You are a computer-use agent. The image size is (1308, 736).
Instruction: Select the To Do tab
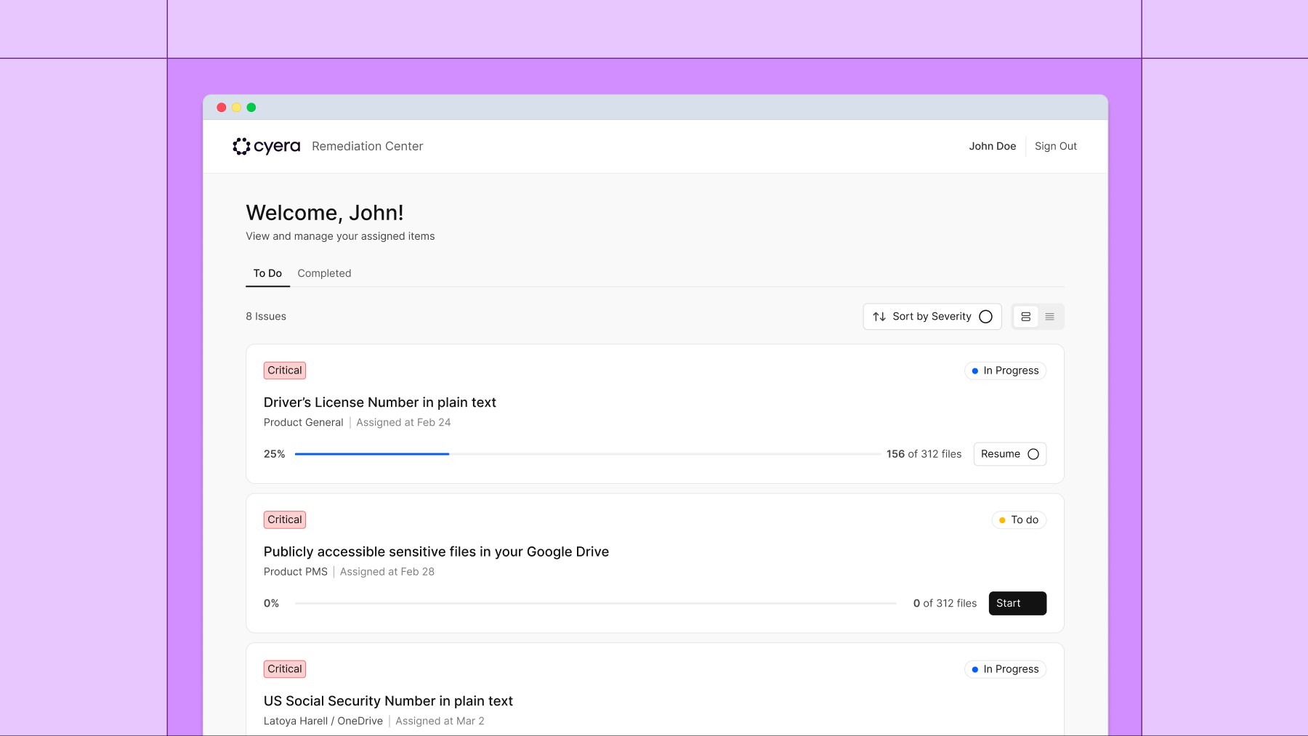click(x=267, y=273)
